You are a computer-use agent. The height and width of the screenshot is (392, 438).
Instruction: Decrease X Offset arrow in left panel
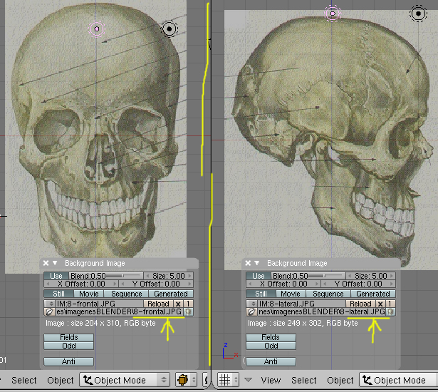(48, 284)
